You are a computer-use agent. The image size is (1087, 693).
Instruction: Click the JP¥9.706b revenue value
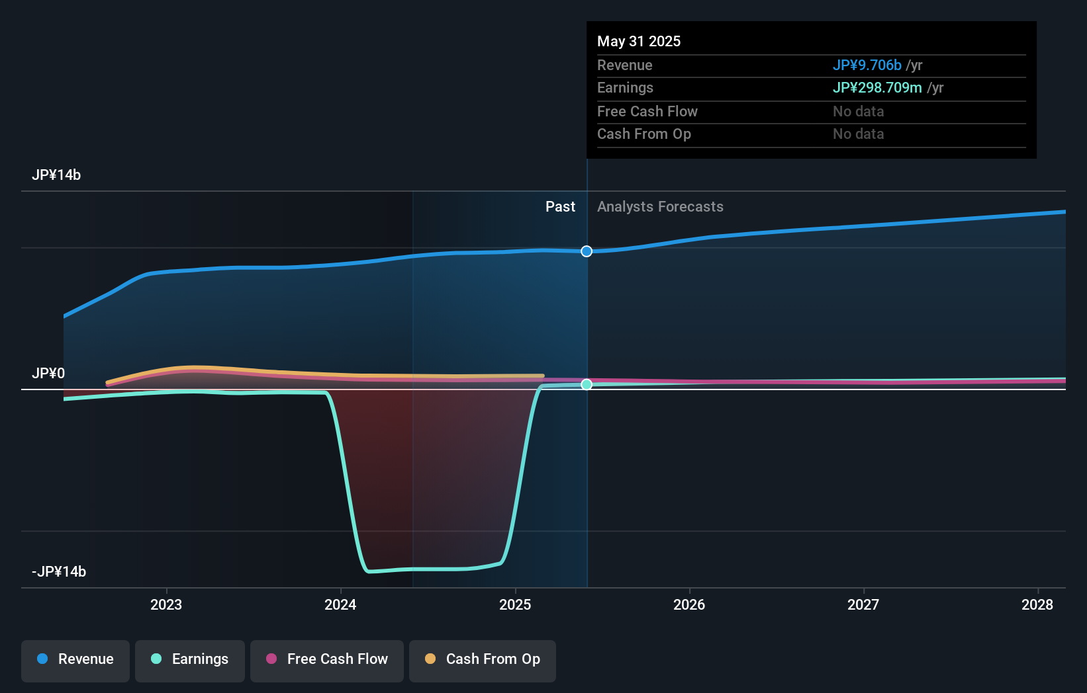click(x=867, y=65)
